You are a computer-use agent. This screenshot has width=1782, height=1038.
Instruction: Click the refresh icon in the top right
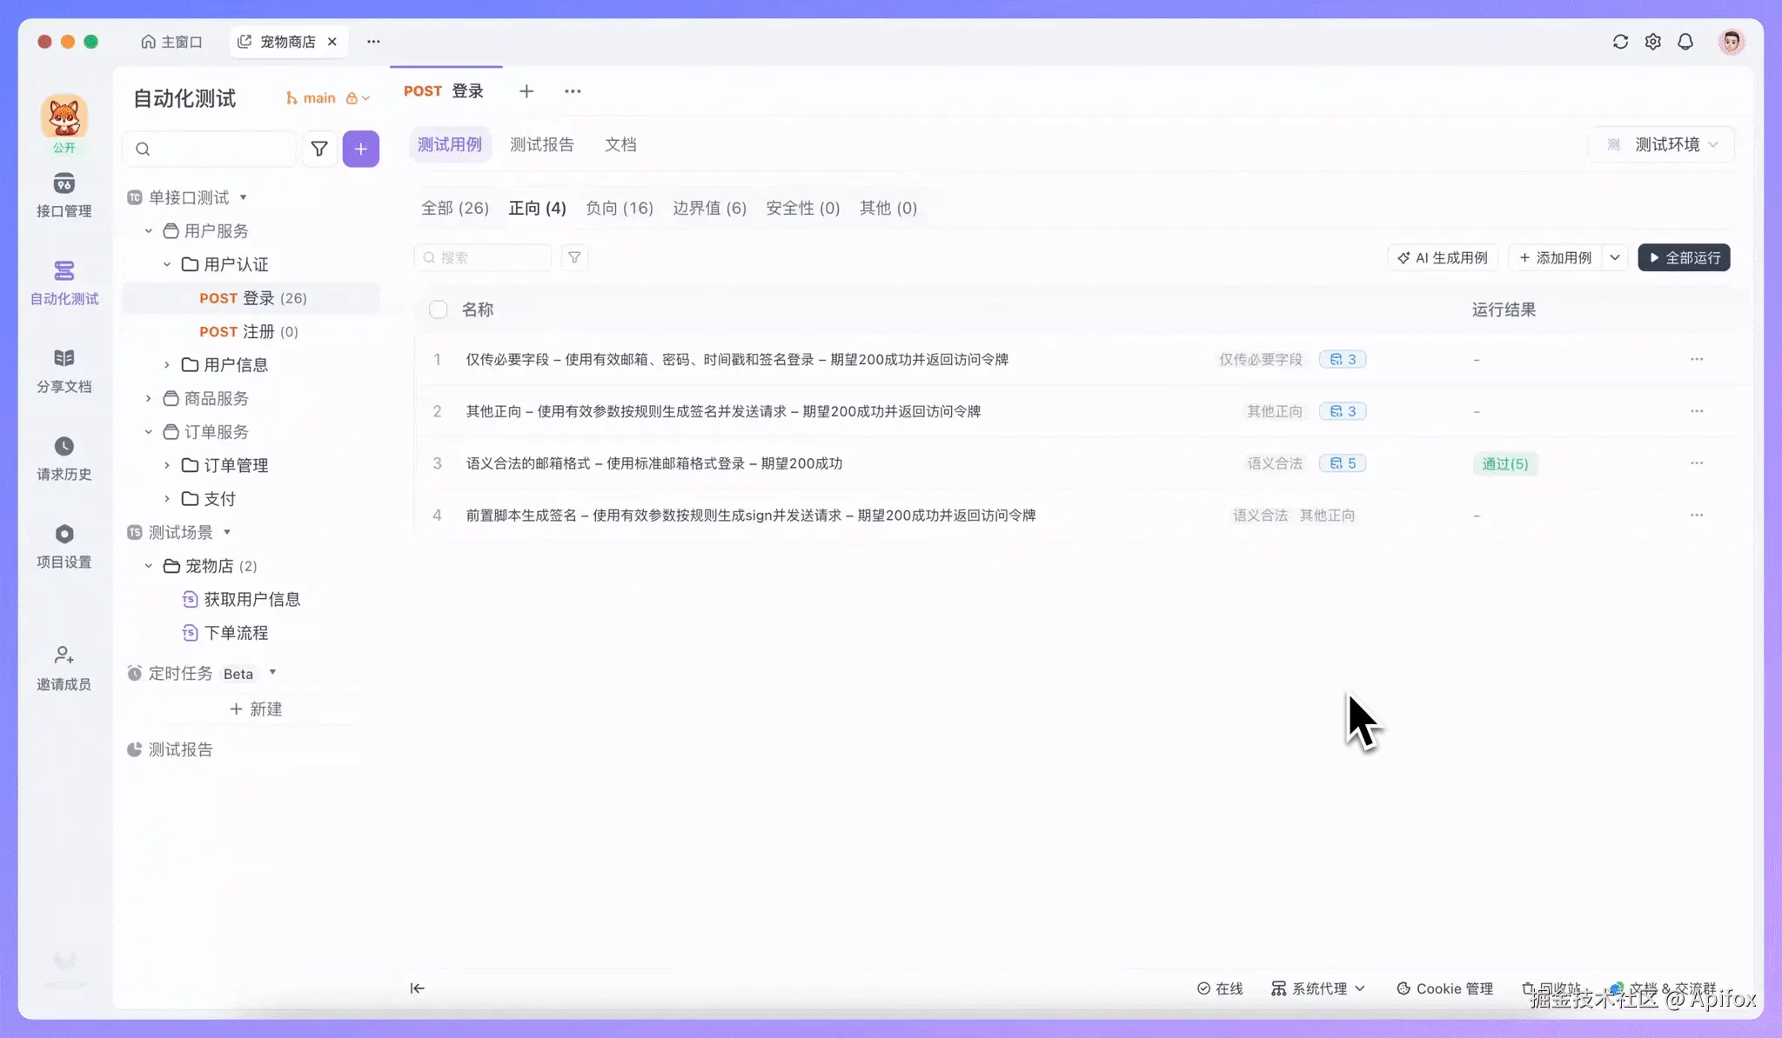pyautogui.click(x=1619, y=42)
